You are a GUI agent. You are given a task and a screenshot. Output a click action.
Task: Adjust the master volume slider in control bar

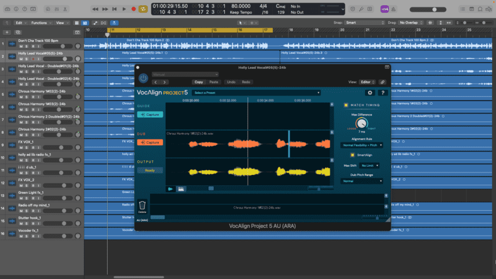[x=428, y=9]
